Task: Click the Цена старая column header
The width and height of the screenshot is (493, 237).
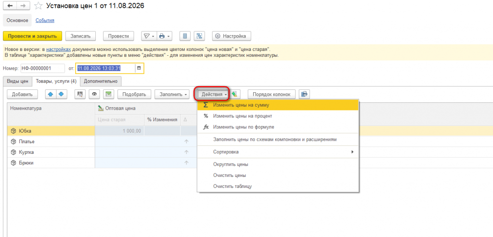Action: click(x=119, y=119)
